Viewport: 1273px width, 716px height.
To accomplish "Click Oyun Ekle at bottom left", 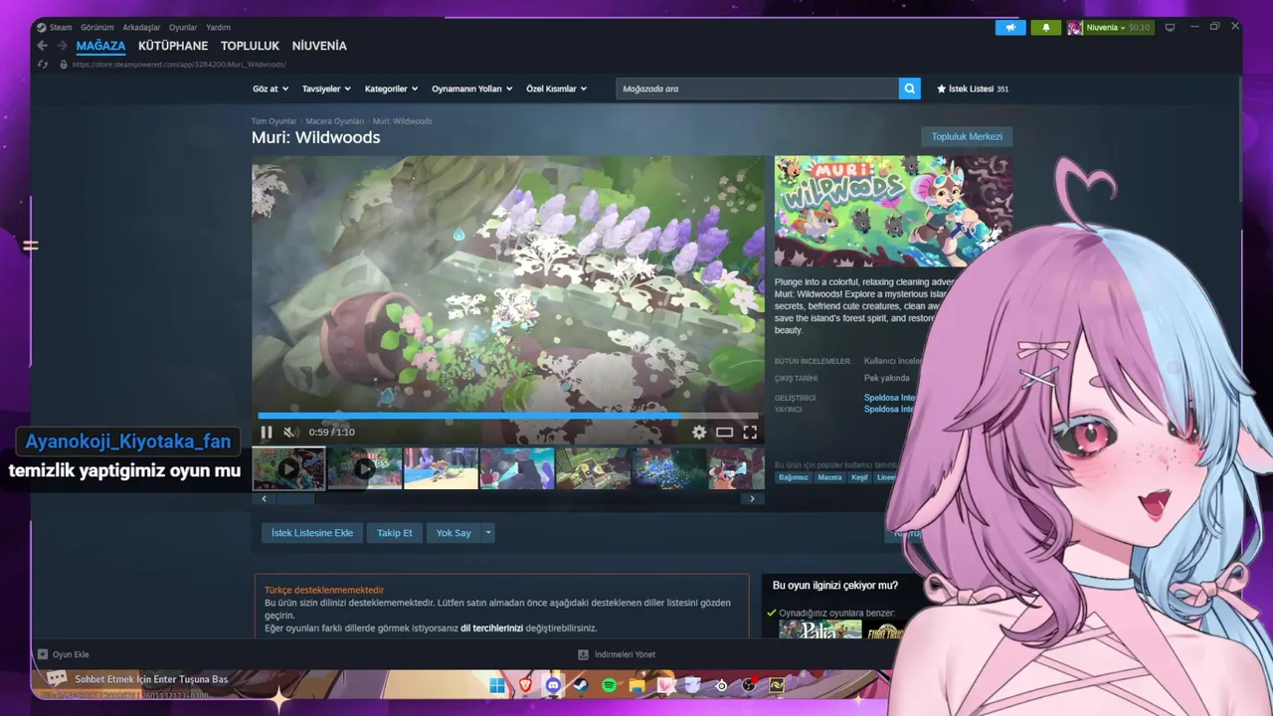I will coord(63,654).
